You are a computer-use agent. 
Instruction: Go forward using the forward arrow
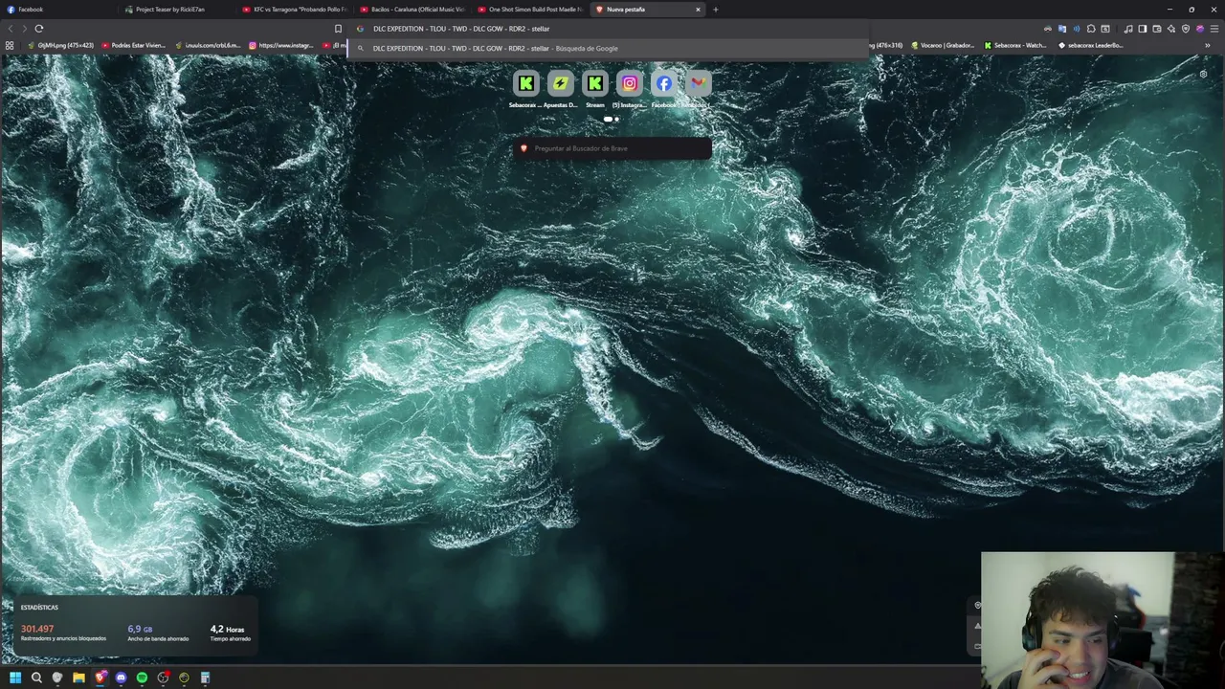[24, 29]
